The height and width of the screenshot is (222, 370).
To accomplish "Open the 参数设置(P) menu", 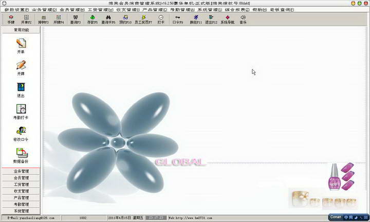I will pos(16,10).
